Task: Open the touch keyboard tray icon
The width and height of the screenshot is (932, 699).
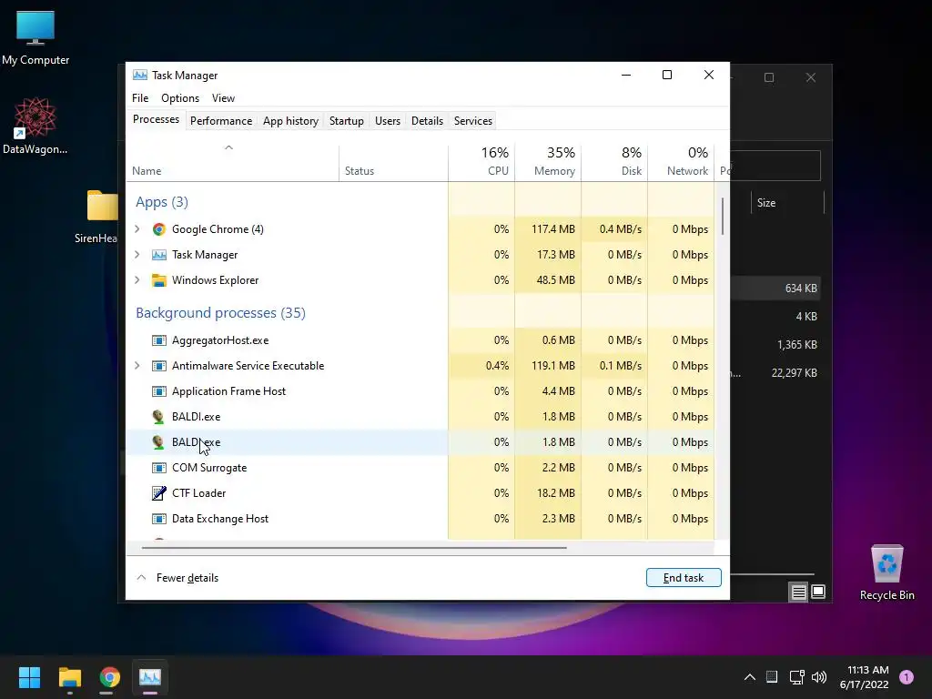Action: point(772,677)
